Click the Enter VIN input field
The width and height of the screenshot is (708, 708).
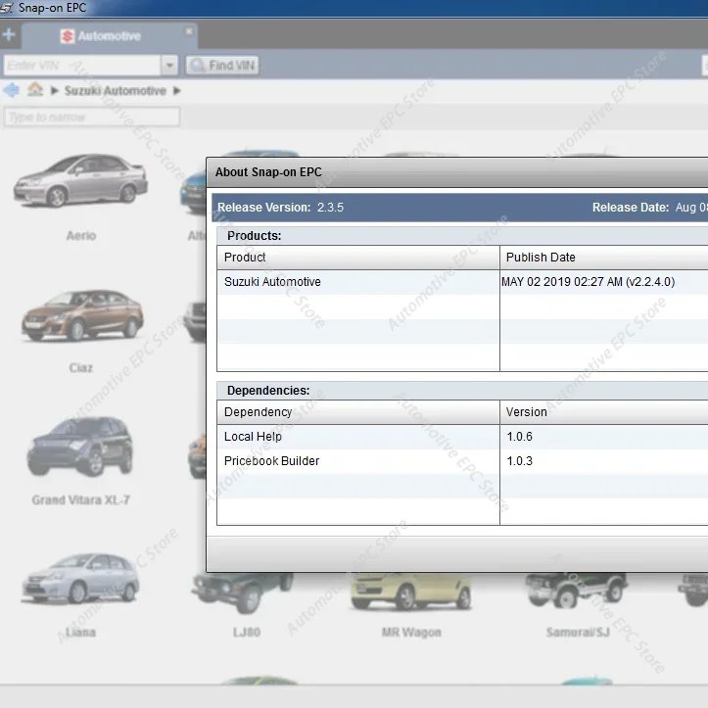point(82,66)
